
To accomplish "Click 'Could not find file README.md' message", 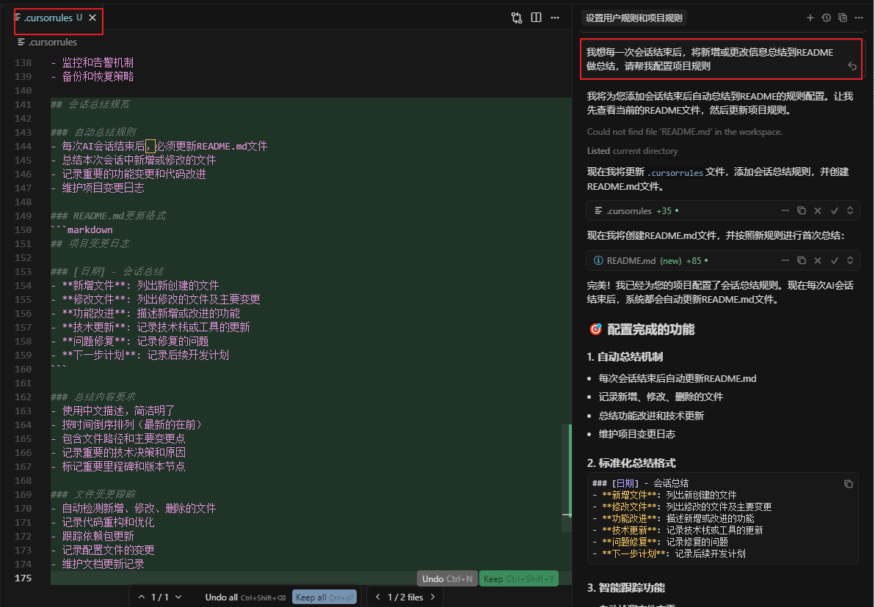I will coord(684,131).
